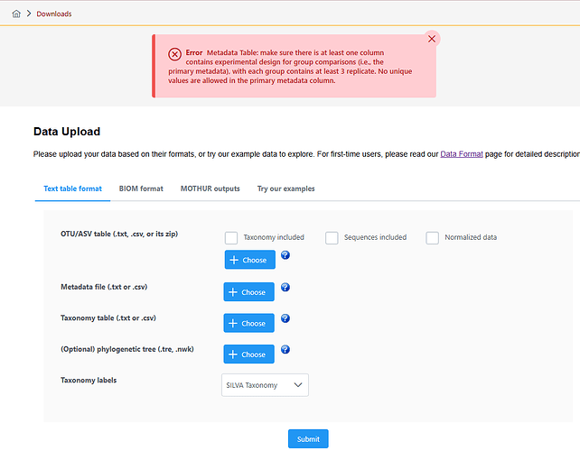Choose a Metadata file to upload
This screenshot has height=451, width=580.
(248, 292)
